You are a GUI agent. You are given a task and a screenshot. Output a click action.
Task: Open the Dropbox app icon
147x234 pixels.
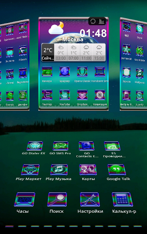82,95
